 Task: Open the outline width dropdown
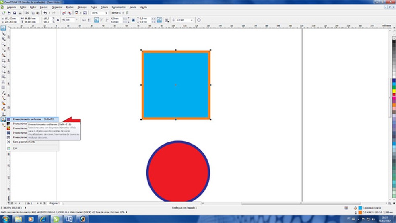[x=192, y=20]
